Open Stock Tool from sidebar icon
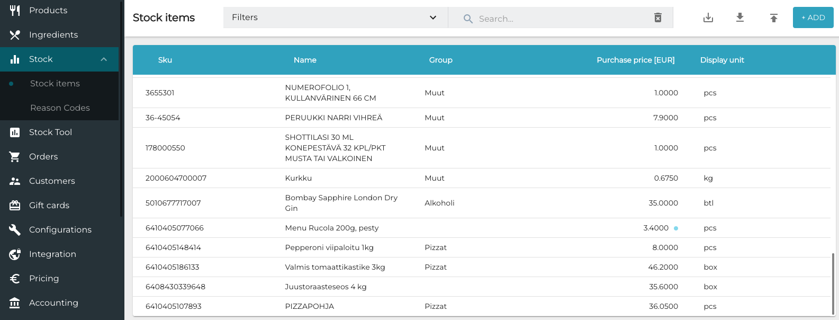The image size is (839, 320). [x=15, y=132]
